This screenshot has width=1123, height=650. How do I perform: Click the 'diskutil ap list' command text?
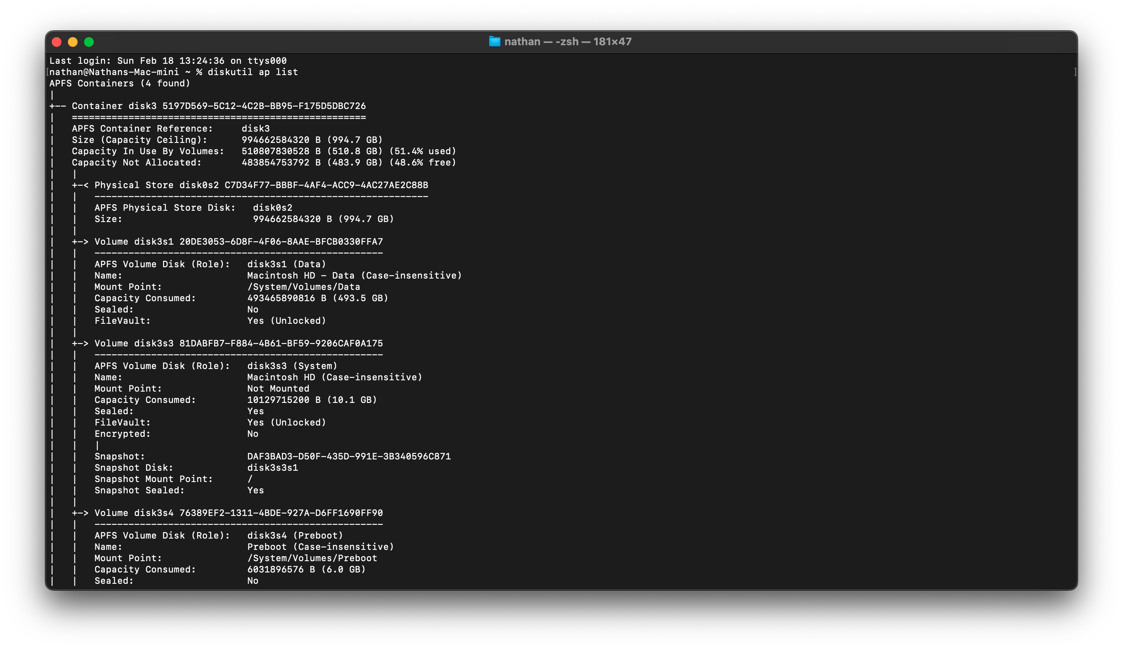coord(252,72)
